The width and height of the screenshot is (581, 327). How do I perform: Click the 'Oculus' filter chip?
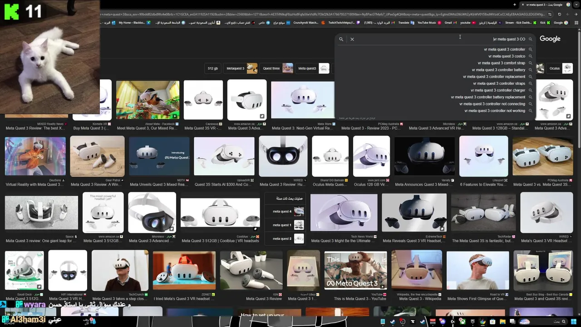coord(560,69)
